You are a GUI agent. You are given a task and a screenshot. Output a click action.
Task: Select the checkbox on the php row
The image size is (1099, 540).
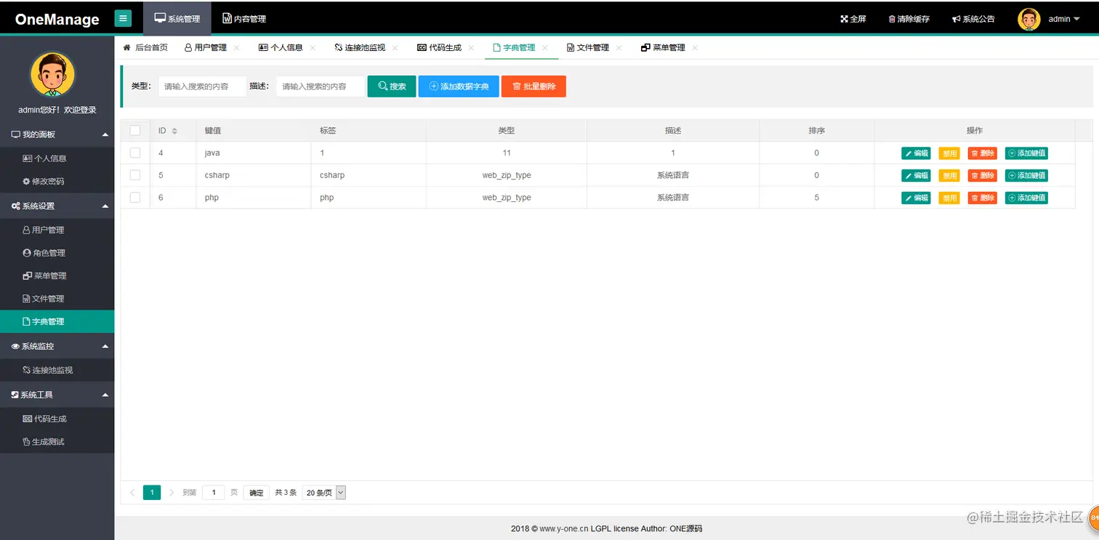point(134,197)
